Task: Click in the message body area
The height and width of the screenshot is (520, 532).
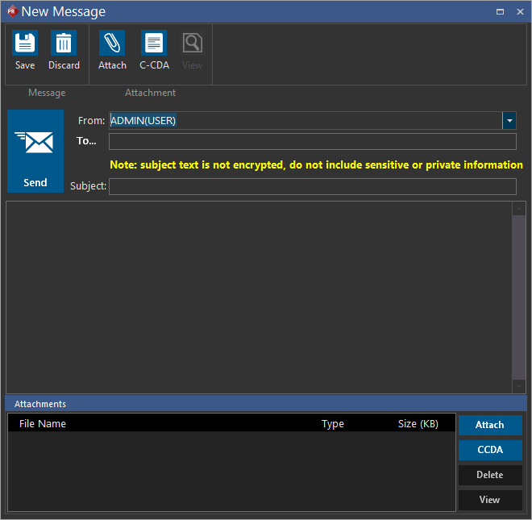Action: click(258, 297)
